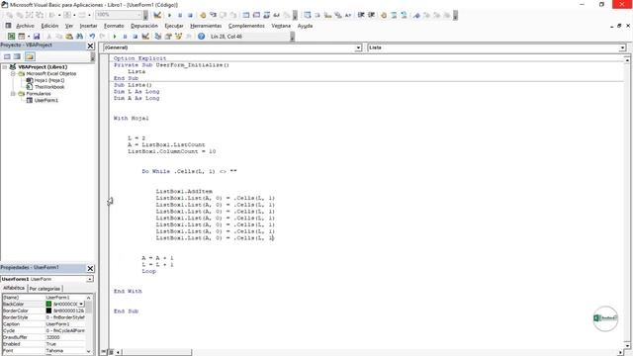Click the Run play icon in Debug toolbar
This screenshot has width=633, height=356.
click(169, 15)
